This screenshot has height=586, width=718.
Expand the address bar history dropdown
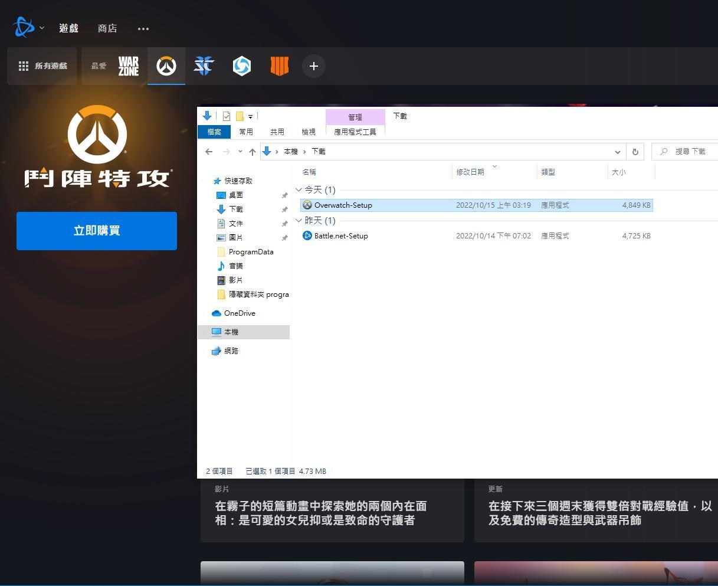617,152
